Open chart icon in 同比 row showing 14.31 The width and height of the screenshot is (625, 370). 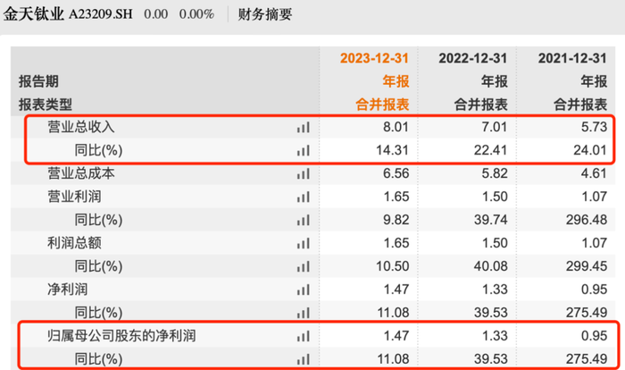[x=303, y=150]
